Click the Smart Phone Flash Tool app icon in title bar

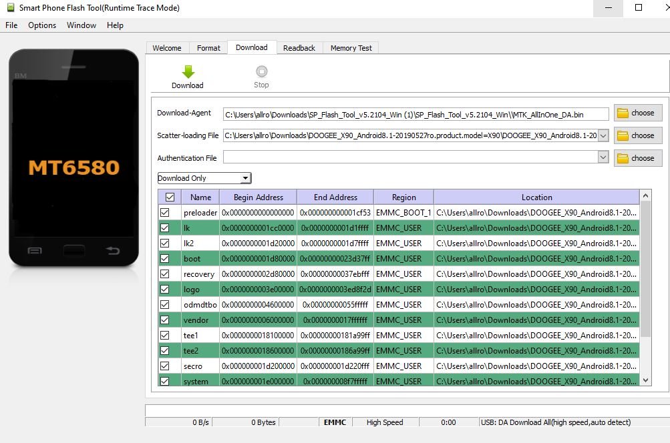11,7
